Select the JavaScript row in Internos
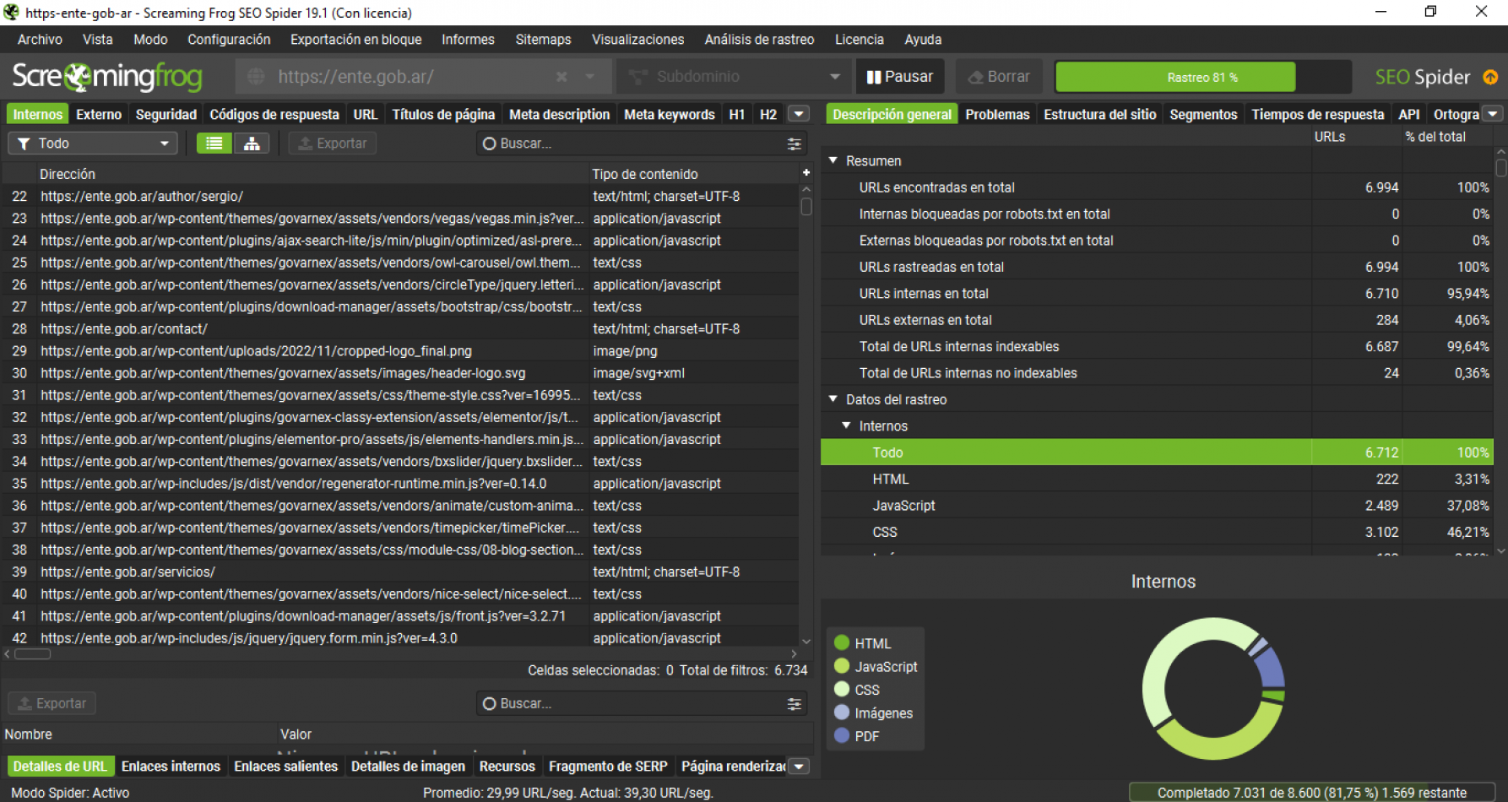Screen dimensions: 1508x802 [x=1157, y=505]
